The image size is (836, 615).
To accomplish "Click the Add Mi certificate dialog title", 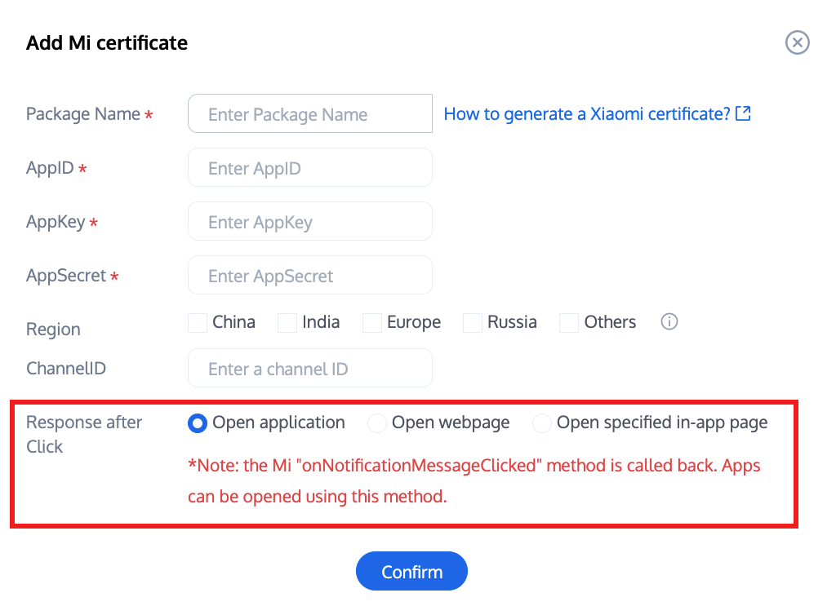I will pyautogui.click(x=107, y=43).
